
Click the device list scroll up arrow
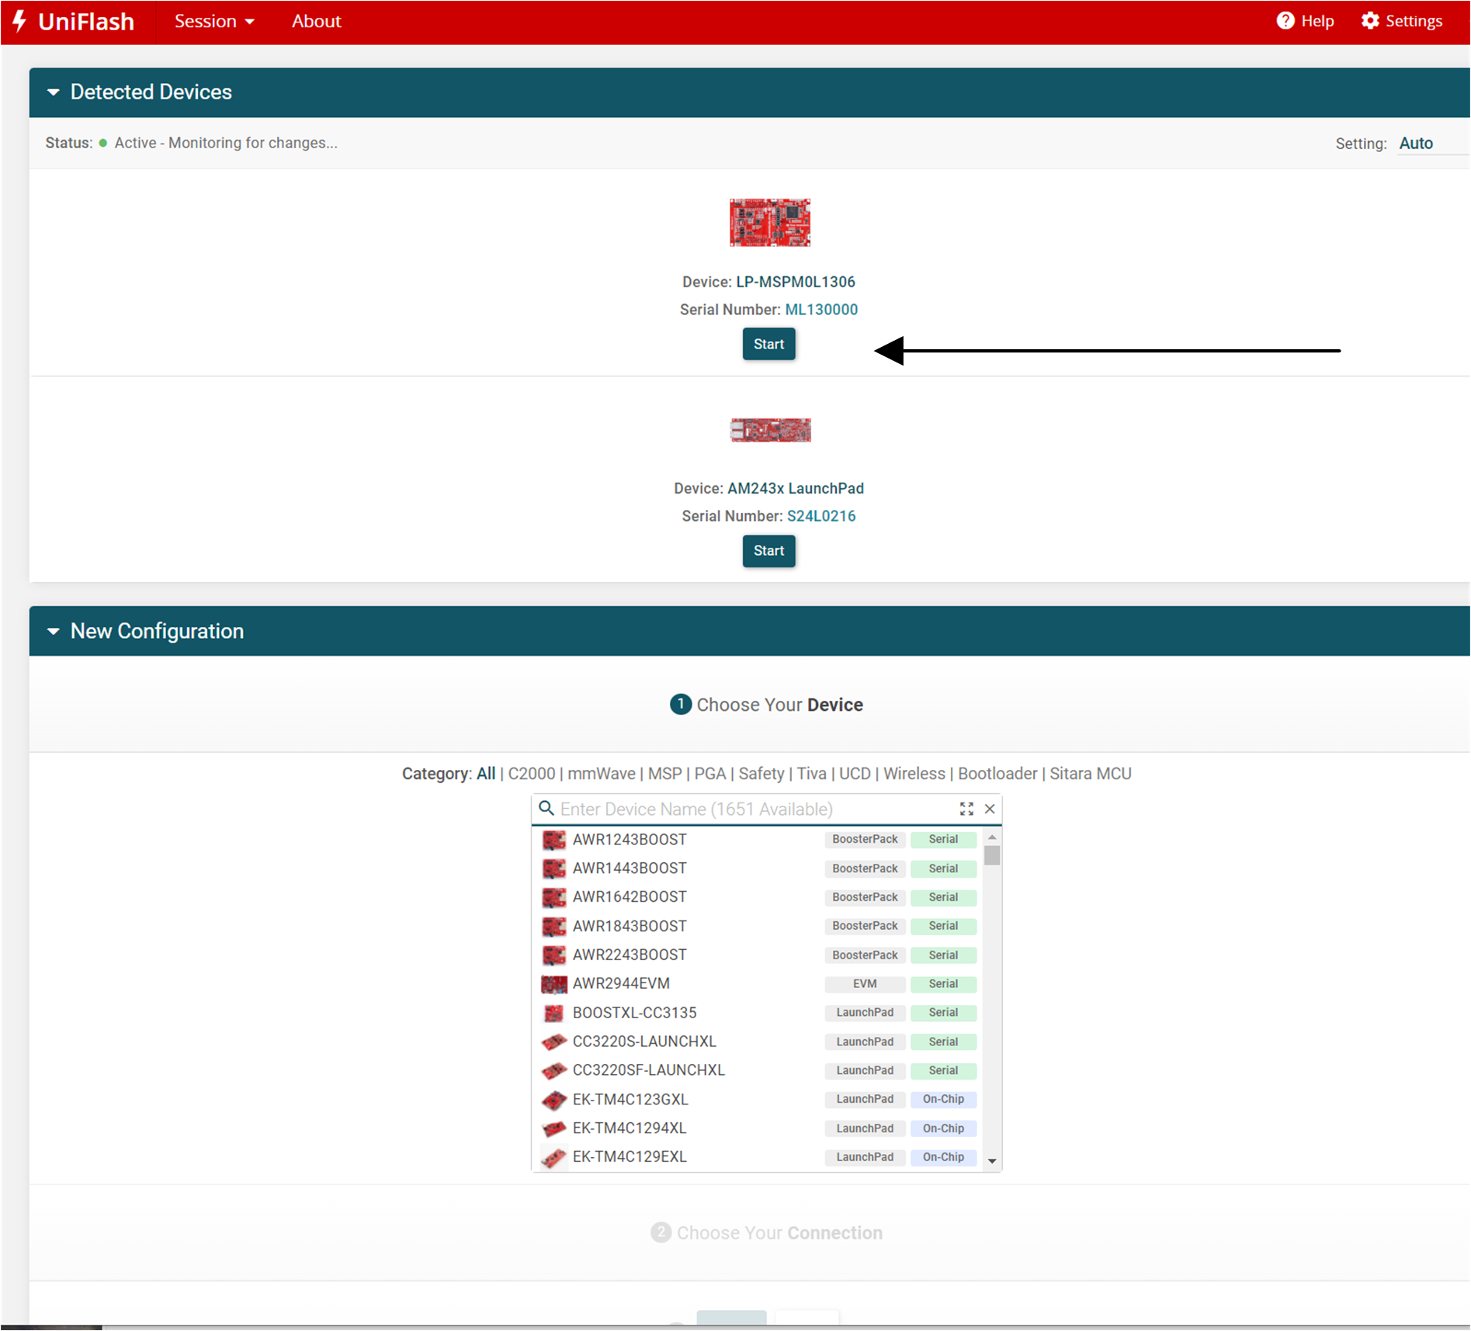click(x=992, y=837)
